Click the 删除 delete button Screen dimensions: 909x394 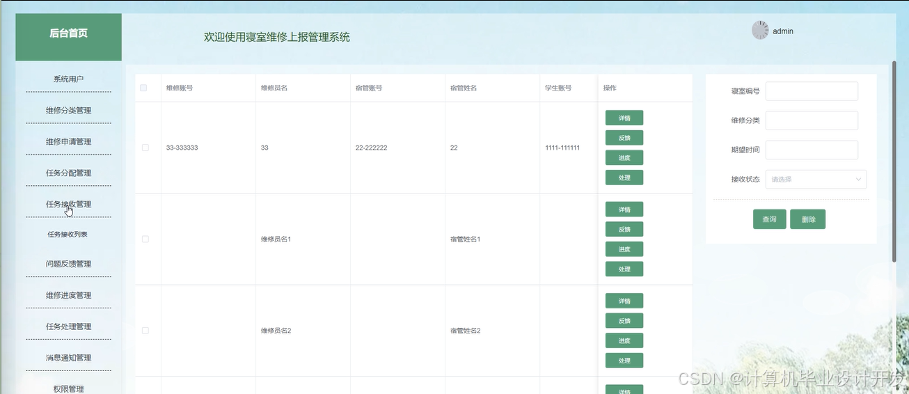tap(808, 219)
